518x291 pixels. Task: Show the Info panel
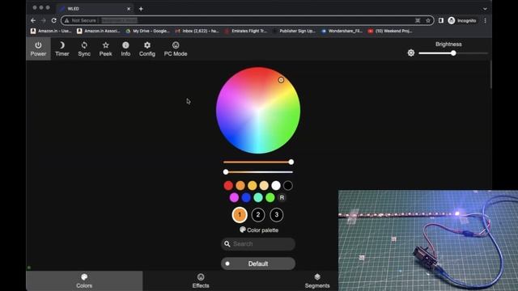125,48
